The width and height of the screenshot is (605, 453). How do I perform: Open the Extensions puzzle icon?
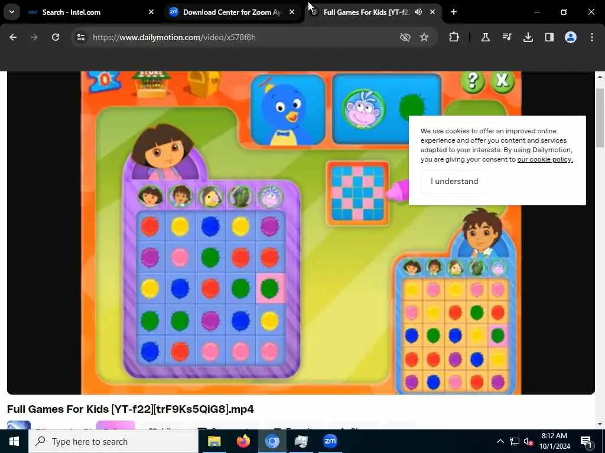coord(454,37)
